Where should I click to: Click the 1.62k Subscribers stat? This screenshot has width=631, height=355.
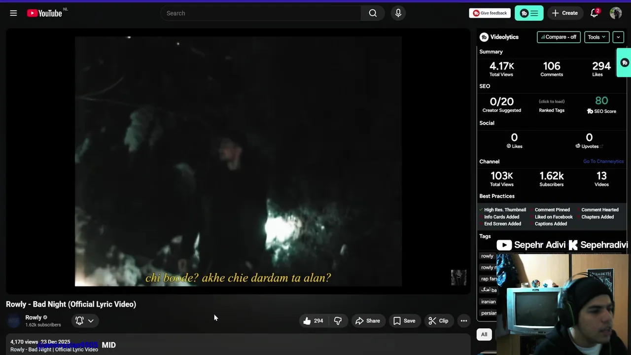552,176
